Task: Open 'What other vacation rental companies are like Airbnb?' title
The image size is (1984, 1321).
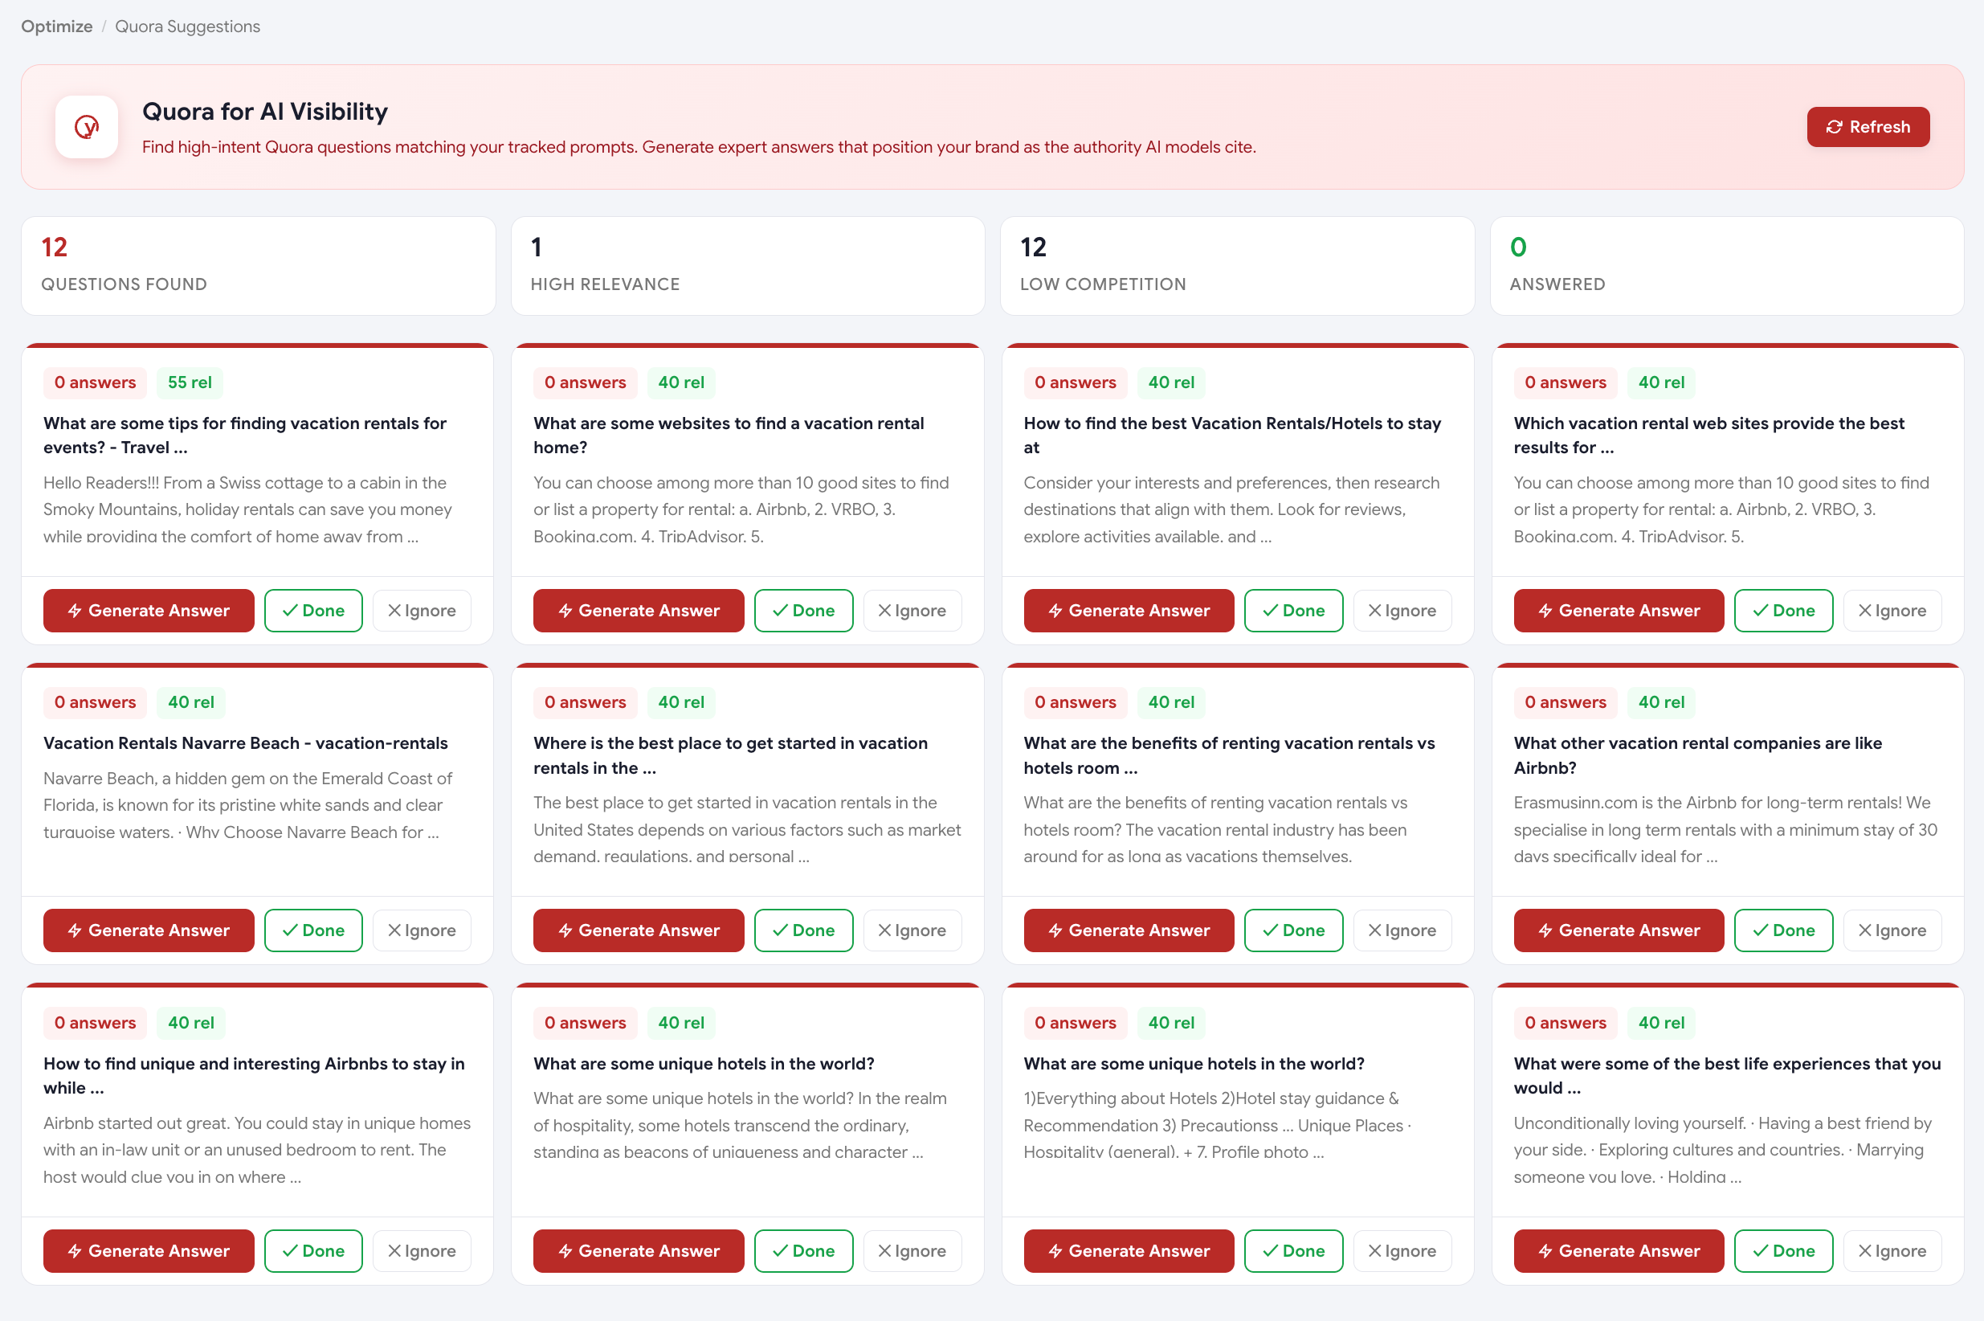Action: coord(1698,755)
